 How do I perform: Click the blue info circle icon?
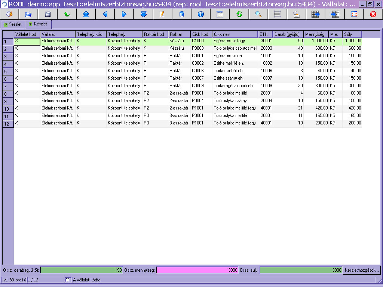200,14
